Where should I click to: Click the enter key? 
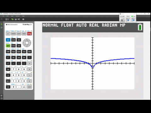(30, 87)
